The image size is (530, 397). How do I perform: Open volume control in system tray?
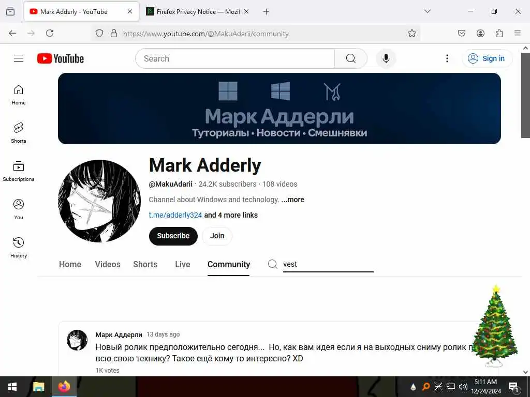point(463,387)
